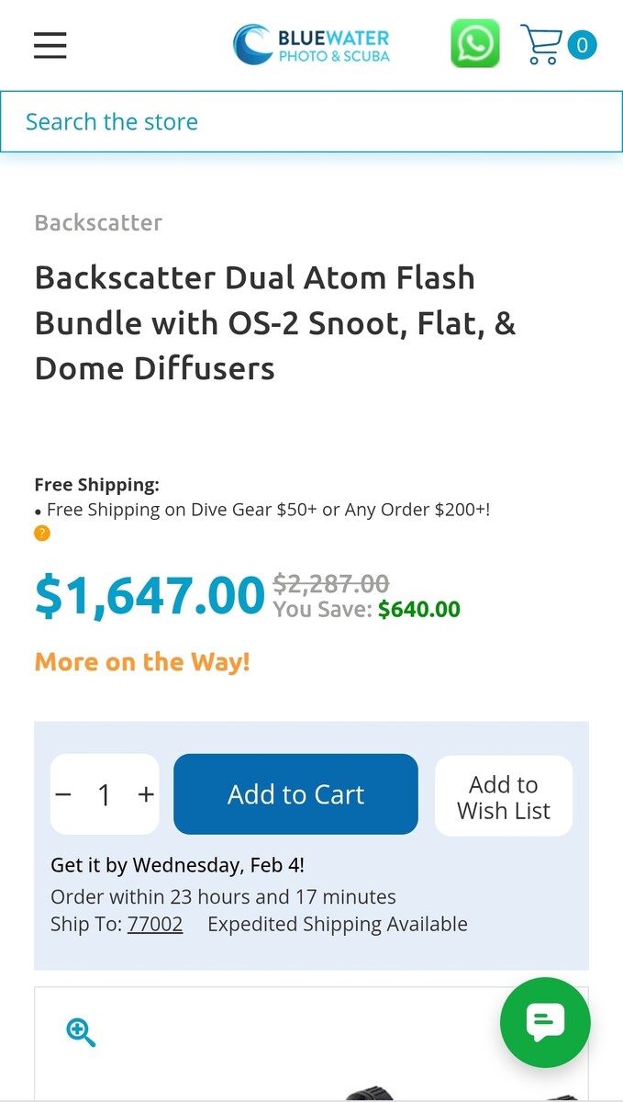Click the orange free shipping help icon
This screenshot has width=623, height=1102.
tap(42, 533)
